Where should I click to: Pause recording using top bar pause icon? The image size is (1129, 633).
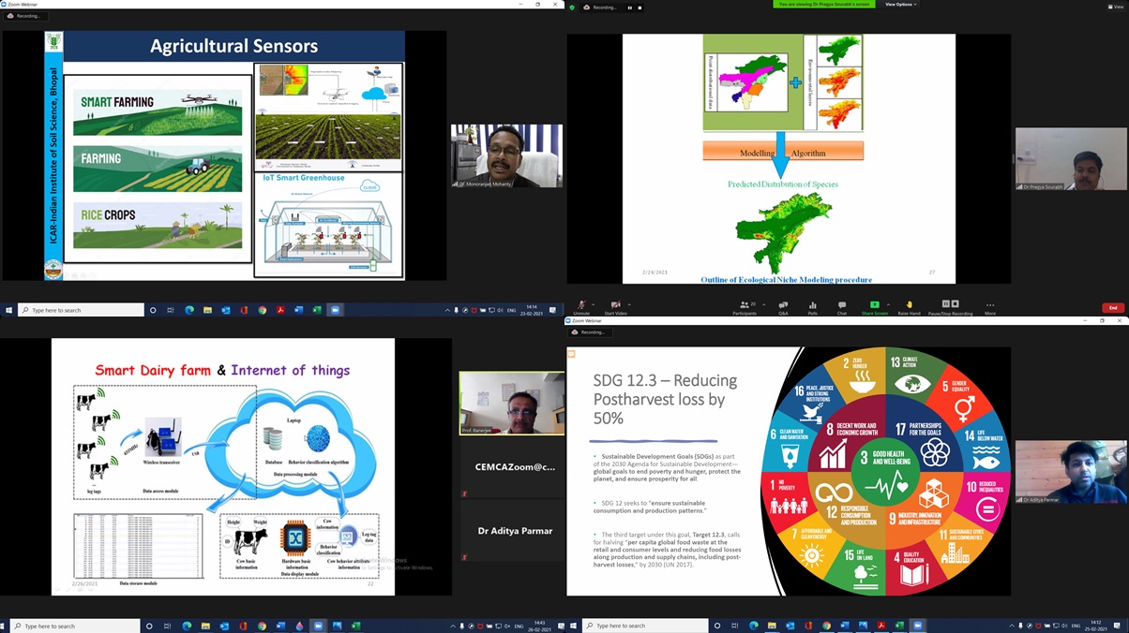630,7
